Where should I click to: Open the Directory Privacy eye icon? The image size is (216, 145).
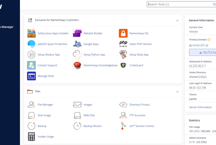pyautogui.click(x=123, y=105)
